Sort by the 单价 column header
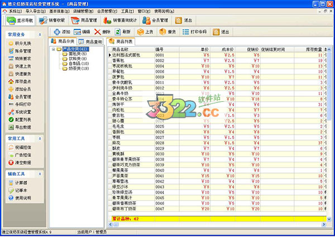The height and width of the screenshot is (237, 335). (195, 50)
